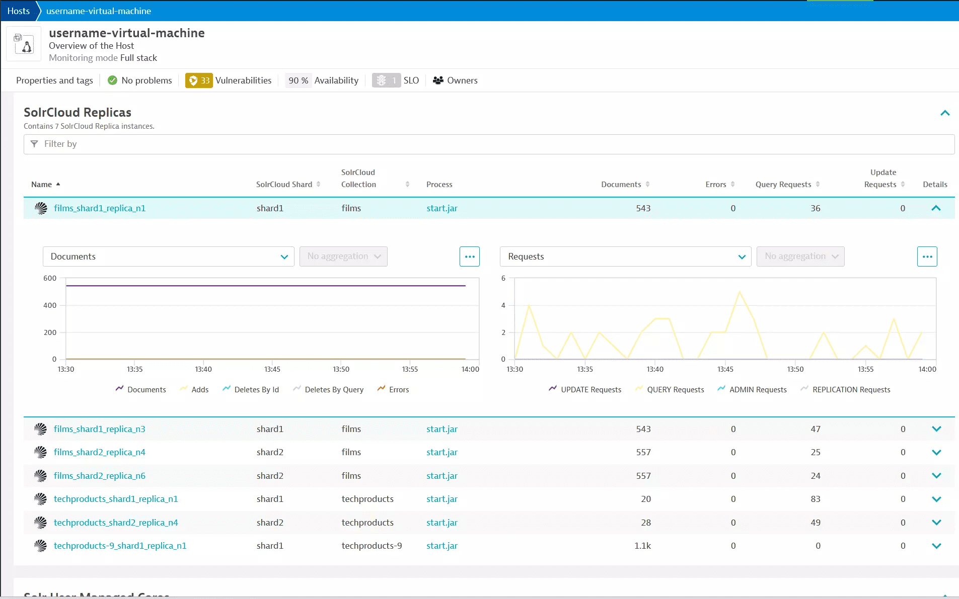Collapse the SolrCloud Replicas section
The height and width of the screenshot is (599, 959).
(945, 113)
